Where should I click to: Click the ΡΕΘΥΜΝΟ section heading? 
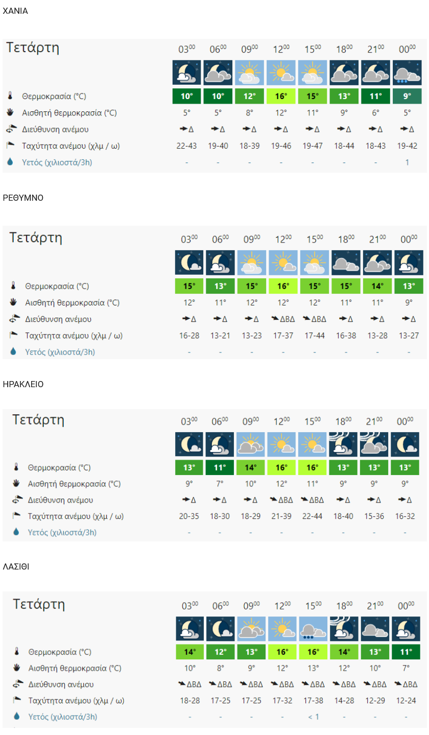pos(23,198)
